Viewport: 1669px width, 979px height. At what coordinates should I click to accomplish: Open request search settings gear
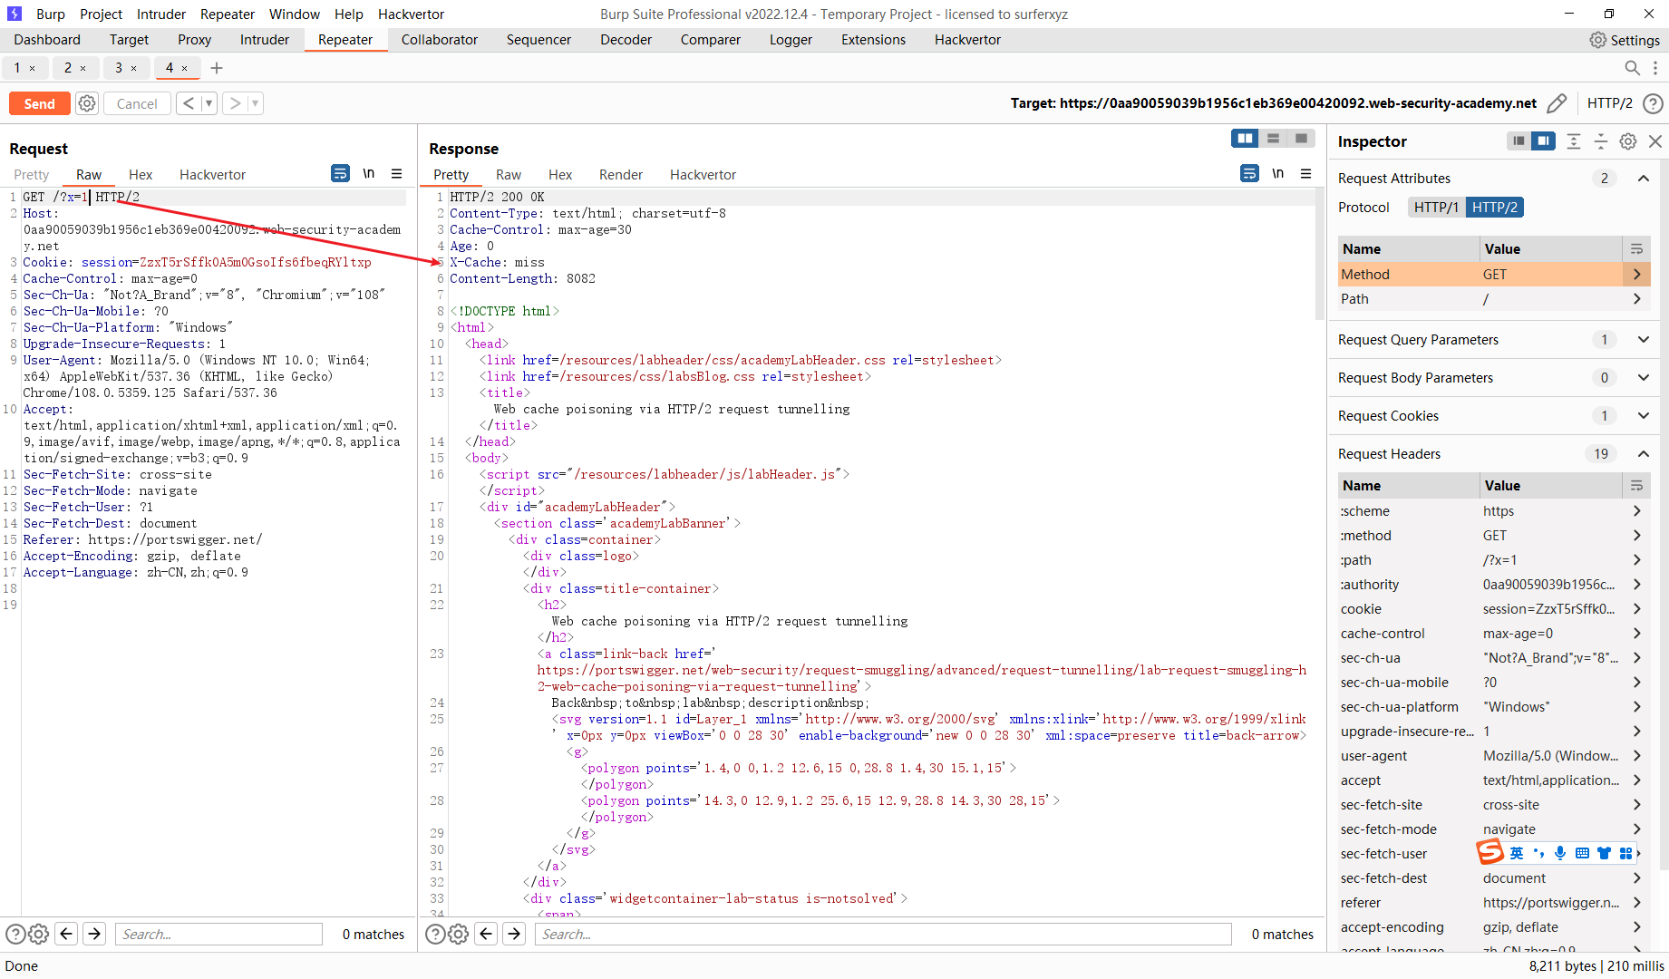(x=38, y=935)
